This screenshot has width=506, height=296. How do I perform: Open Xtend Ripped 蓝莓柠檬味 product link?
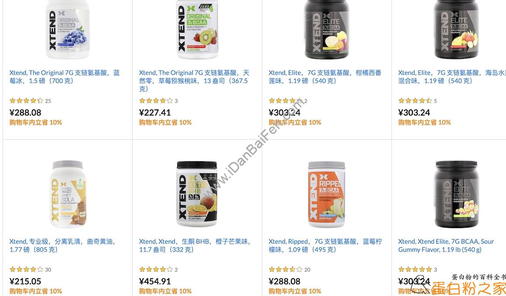coord(325,245)
